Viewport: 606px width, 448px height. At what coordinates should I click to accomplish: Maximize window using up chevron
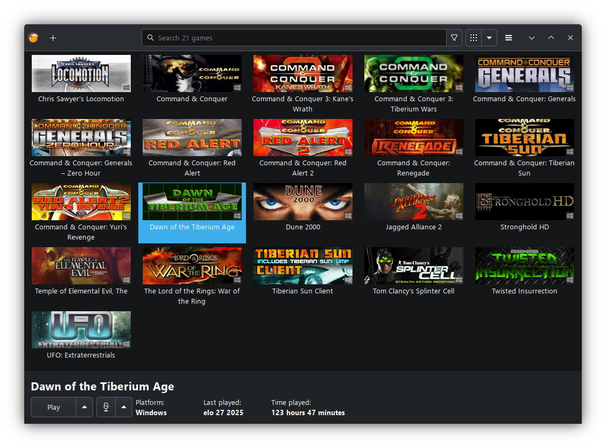[x=551, y=38]
